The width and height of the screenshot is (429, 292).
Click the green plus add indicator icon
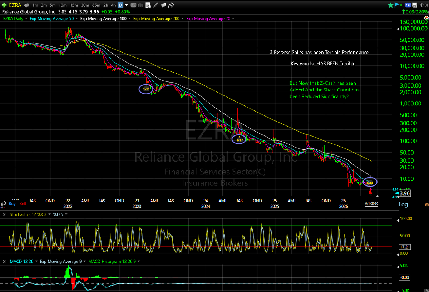point(4,5)
